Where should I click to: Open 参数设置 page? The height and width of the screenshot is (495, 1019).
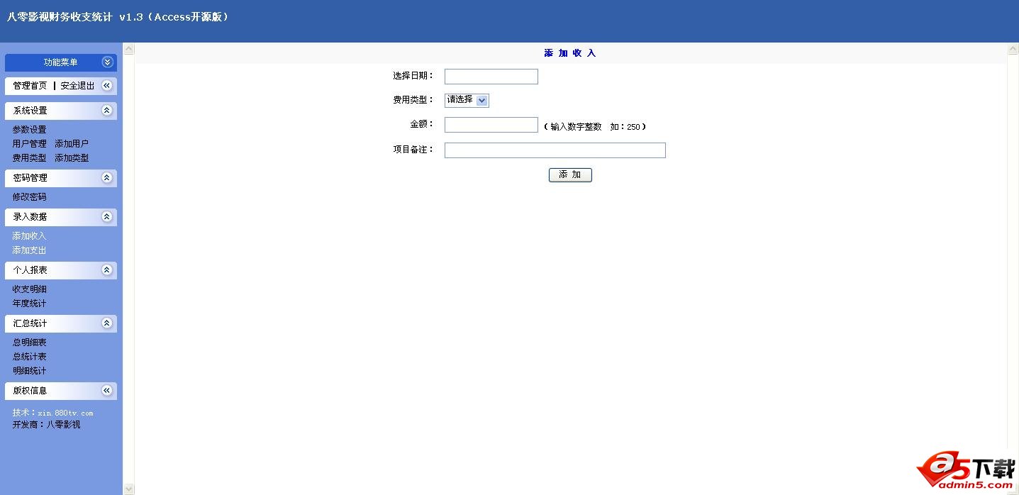29,130
